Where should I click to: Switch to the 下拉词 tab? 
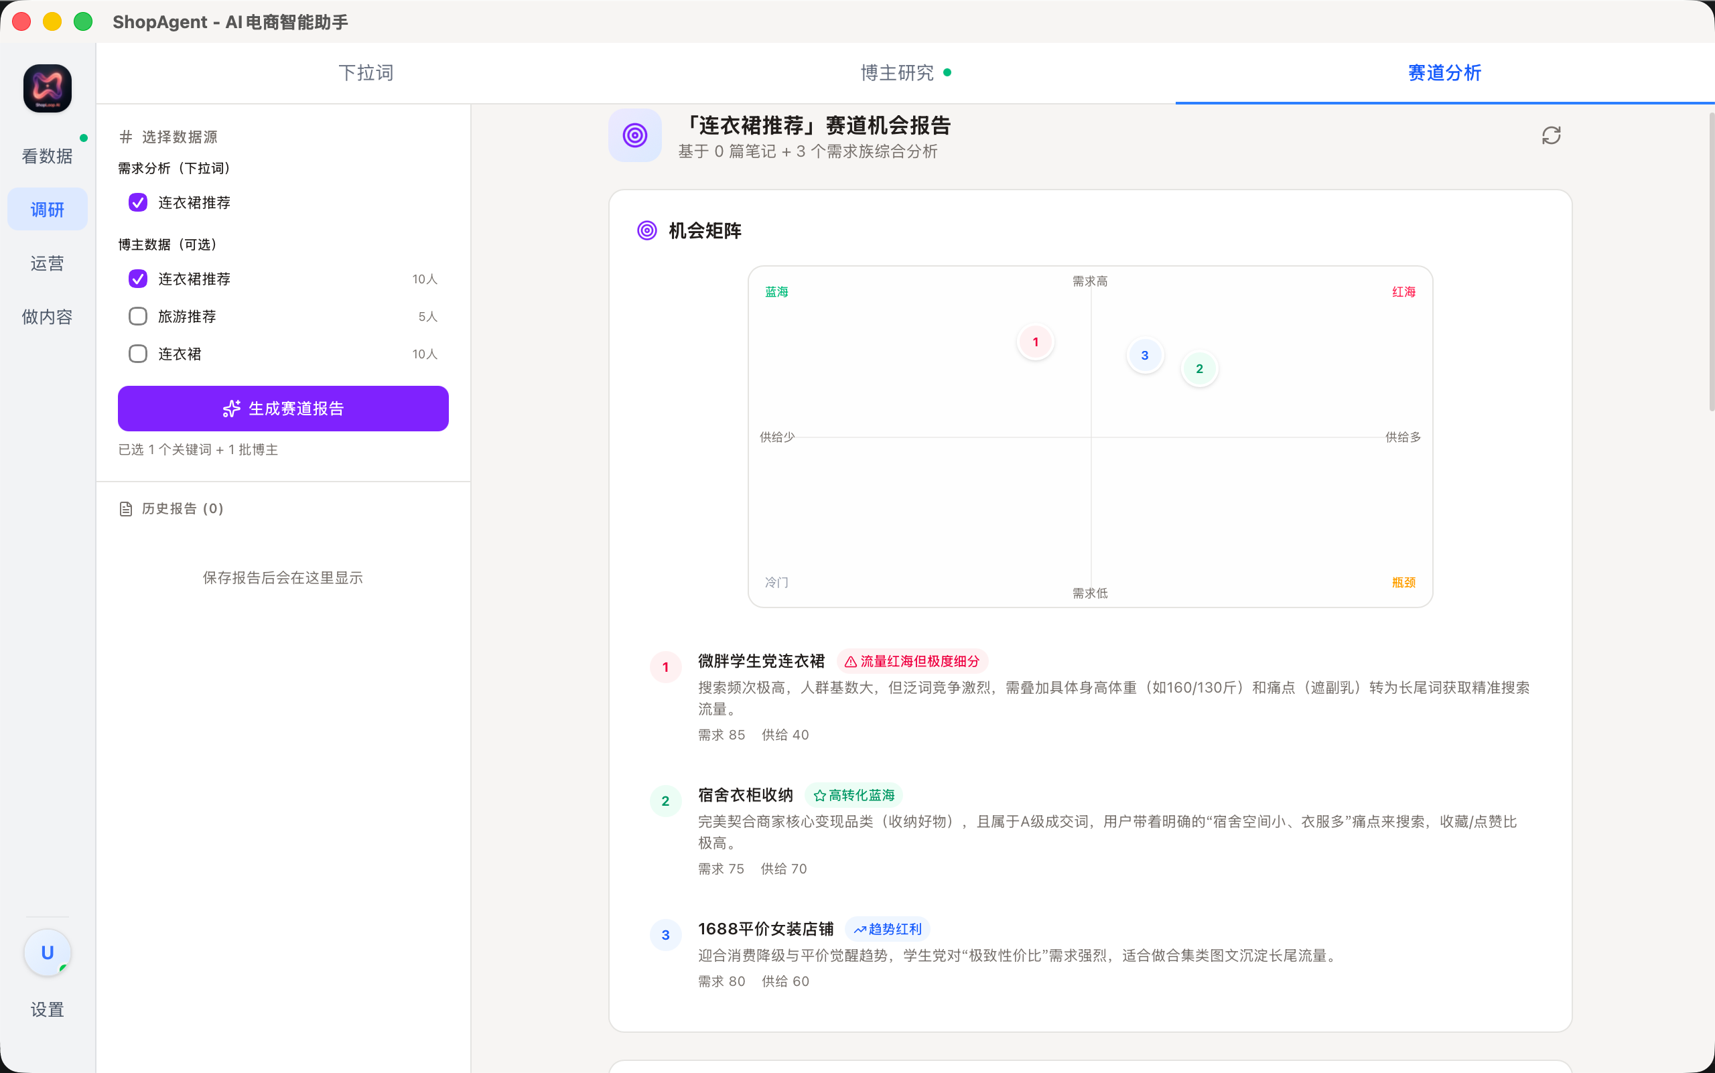point(366,72)
